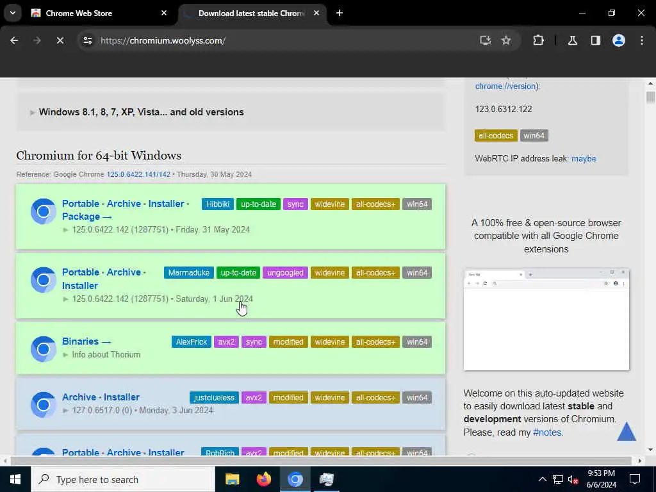
Task: Click the vertical scrollbar thumb
Action: [x=650, y=97]
